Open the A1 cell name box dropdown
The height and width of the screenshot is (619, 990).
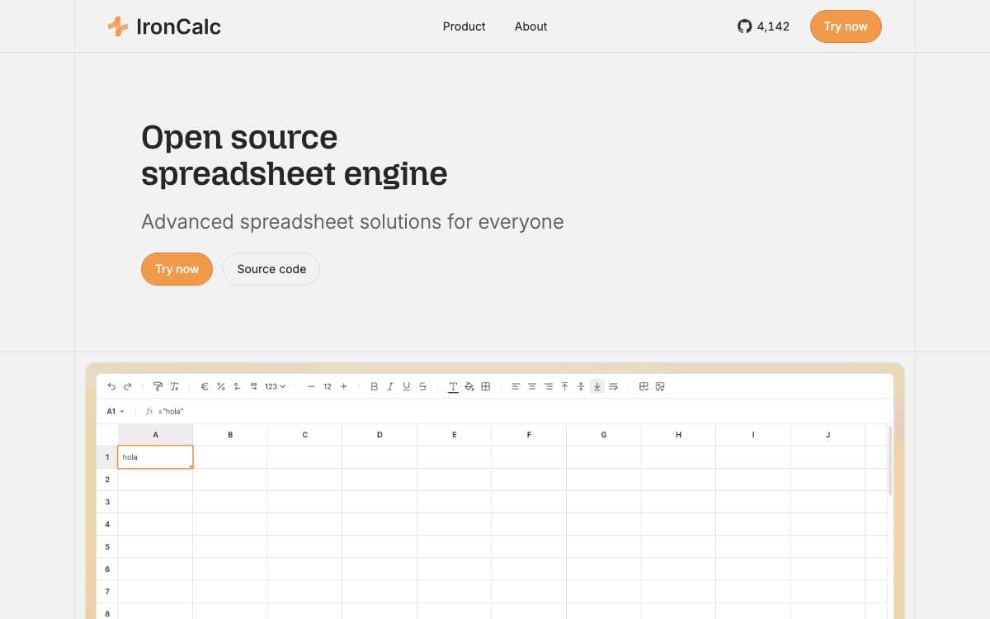click(115, 411)
